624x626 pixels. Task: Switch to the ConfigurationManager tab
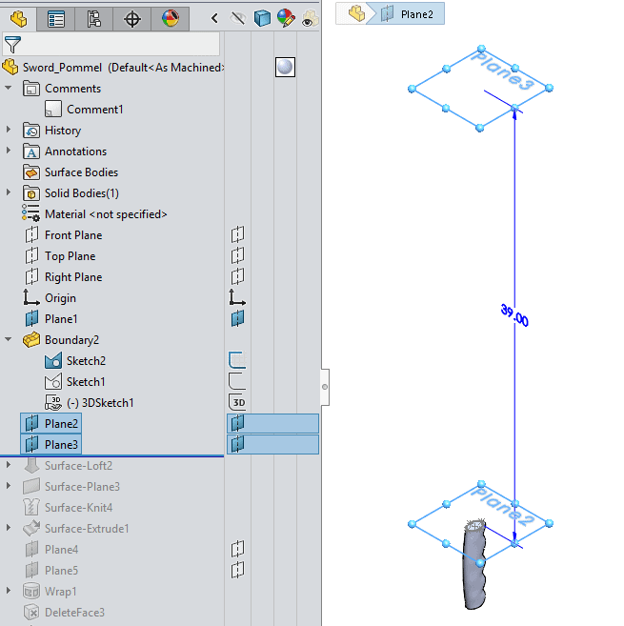click(x=93, y=18)
